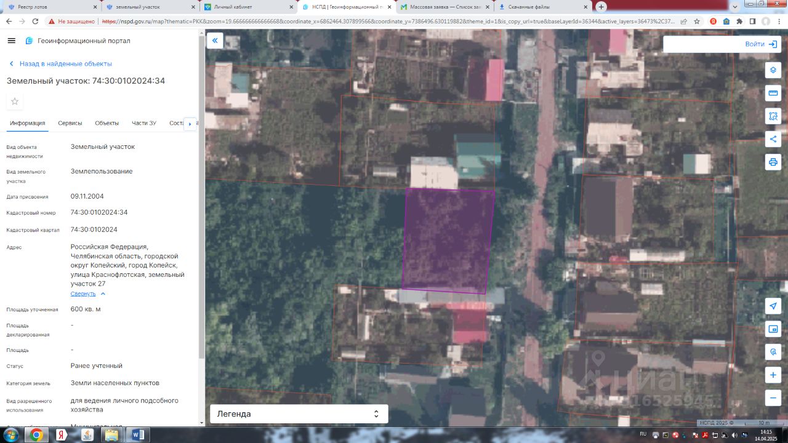
Task: Open the map layers panel icon
Action: 773,70
